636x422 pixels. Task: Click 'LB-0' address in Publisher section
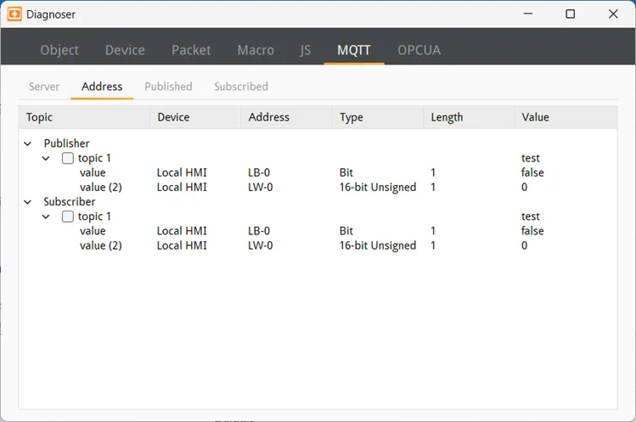tap(259, 172)
